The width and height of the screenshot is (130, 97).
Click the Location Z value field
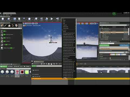123,55
